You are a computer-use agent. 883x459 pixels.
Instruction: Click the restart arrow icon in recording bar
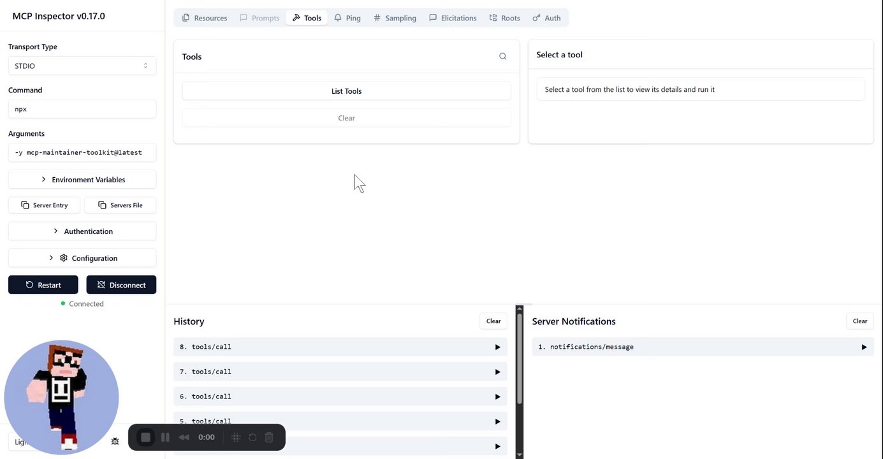(252, 437)
